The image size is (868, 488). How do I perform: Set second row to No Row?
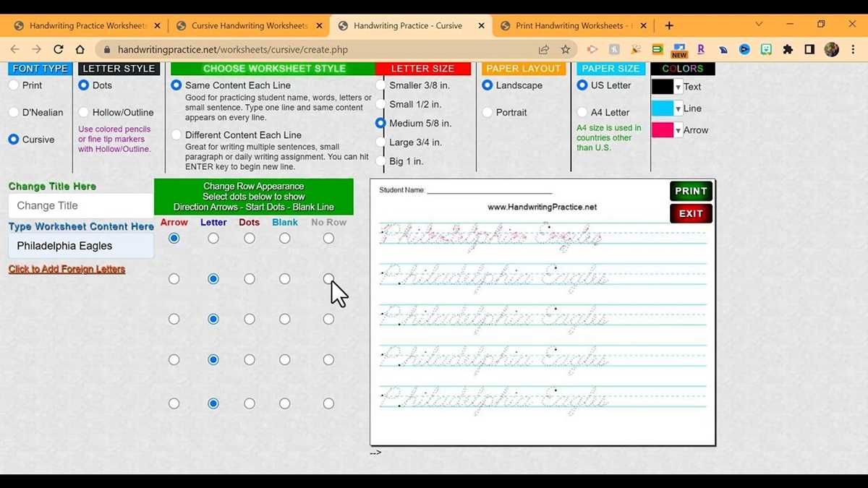click(x=328, y=278)
